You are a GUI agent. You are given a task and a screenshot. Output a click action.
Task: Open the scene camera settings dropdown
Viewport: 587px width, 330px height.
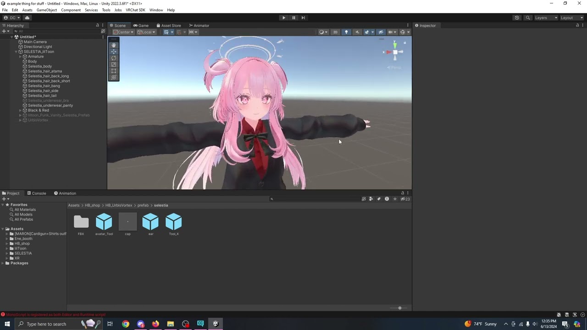[x=393, y=32]
